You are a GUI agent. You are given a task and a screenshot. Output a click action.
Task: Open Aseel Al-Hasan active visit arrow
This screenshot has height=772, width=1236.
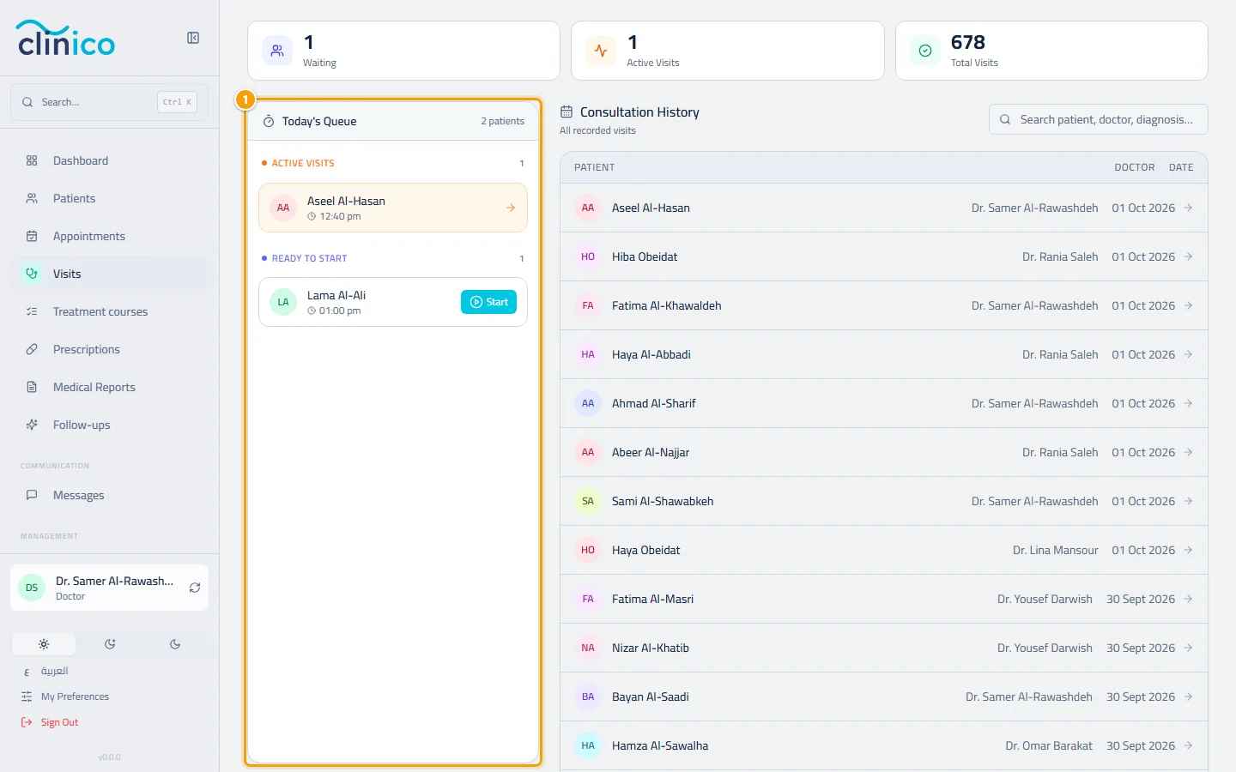(x=511, y=208)
